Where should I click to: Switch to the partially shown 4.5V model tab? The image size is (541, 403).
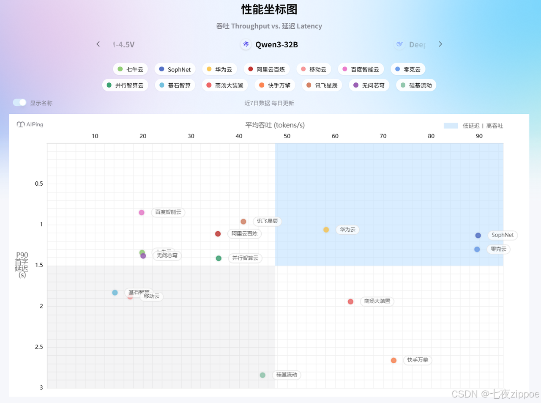tap(123, 44)
